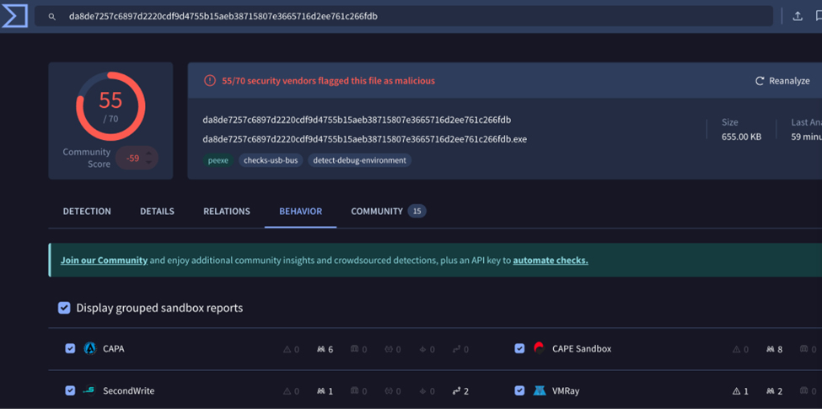Viewport: 822px width, 409px height.
Task: Click the CAPE Sandbox logo icon
Action: click(x=540, y=348)
